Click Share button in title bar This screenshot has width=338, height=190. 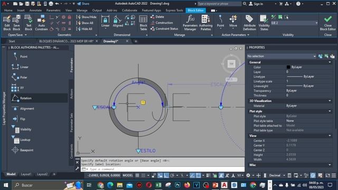(83, 4)
